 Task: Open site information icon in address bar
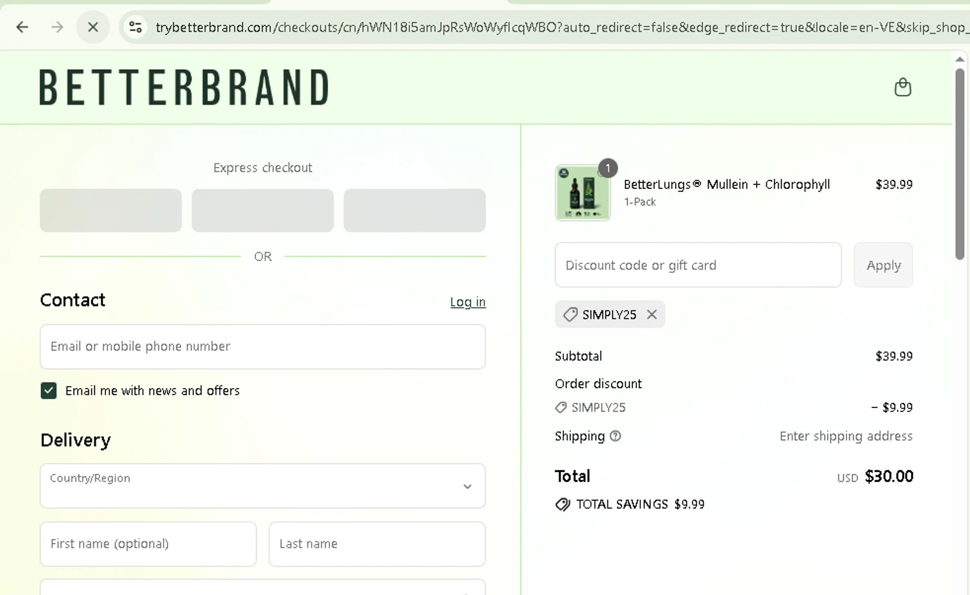click(135, 27)
